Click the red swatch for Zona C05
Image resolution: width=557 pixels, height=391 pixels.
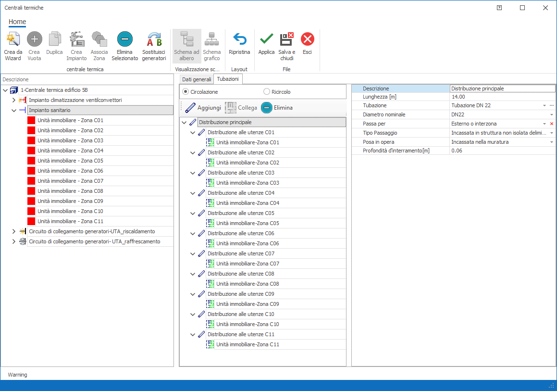pyautogui.click(x=31, y=161)
